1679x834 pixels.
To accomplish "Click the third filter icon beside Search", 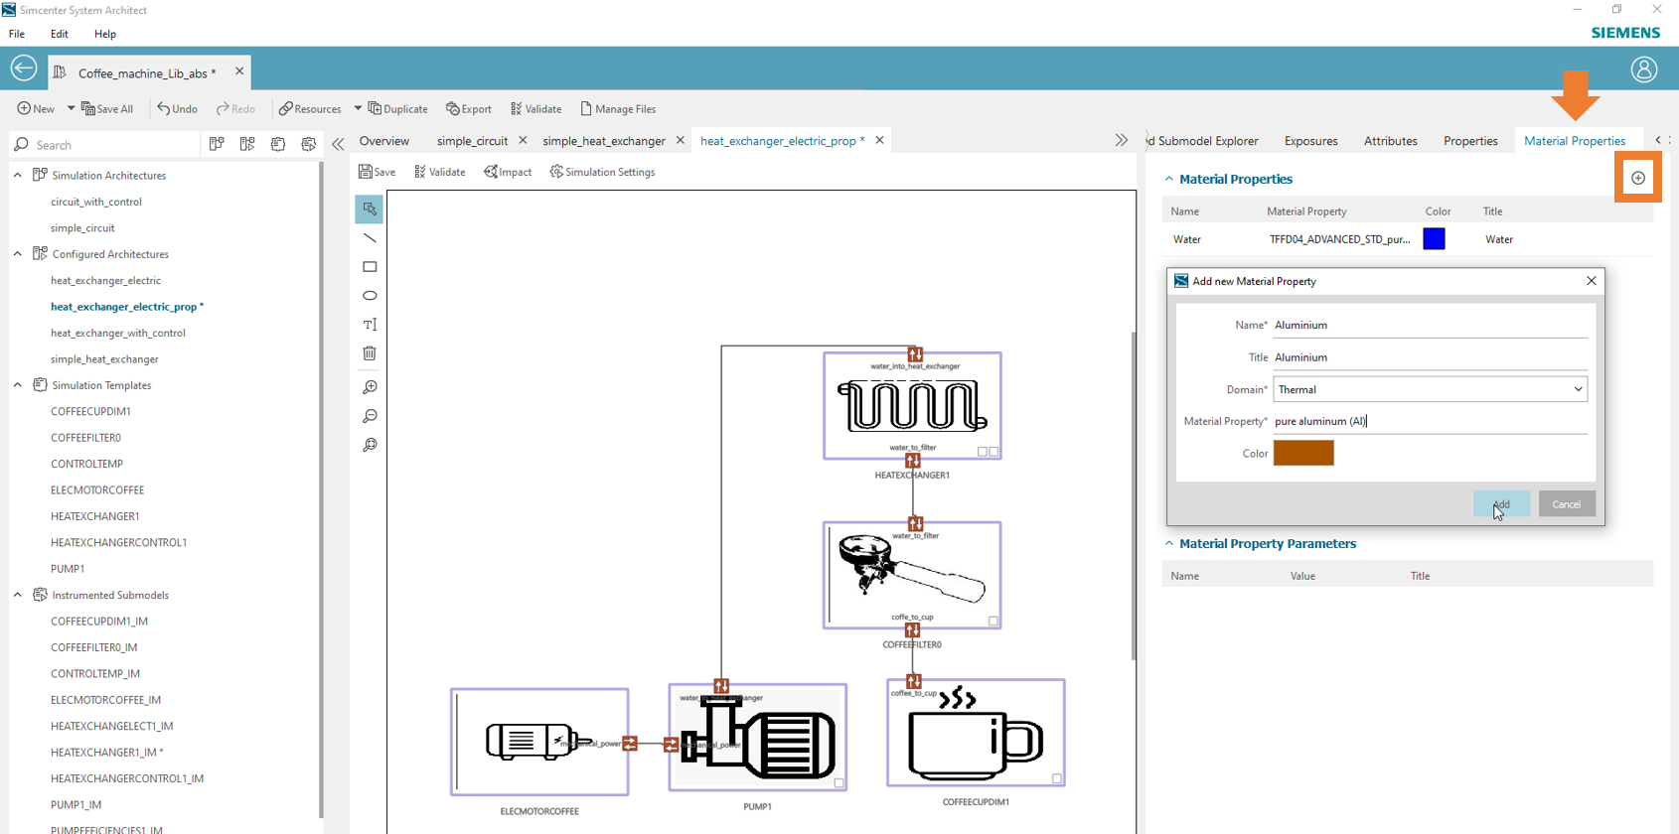I will [278, 144].
